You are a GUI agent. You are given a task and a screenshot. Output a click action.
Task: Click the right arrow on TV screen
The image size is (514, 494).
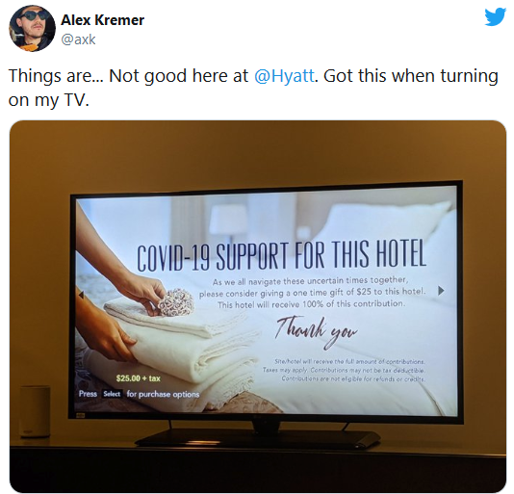click(x=441, y=290)
